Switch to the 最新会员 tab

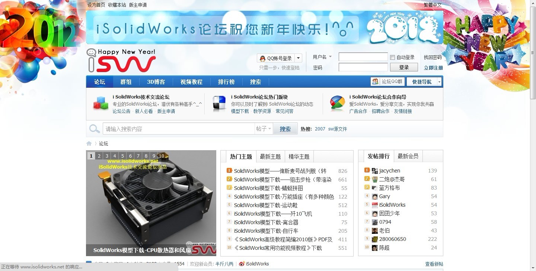pyautogui.click(x=408, y=156)
